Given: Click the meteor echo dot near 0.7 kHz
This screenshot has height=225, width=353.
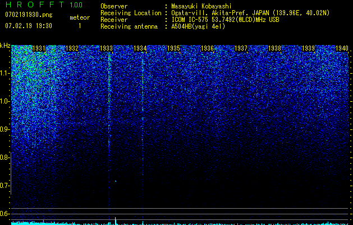Looking at the screenshot, I should coord(116,181).
